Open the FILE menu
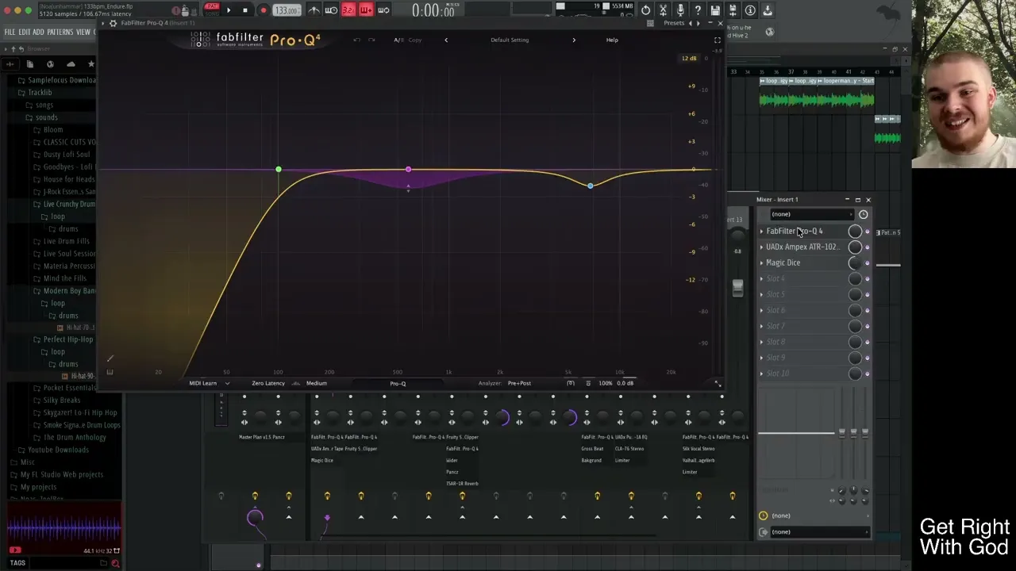 click(x=10, y=33)
